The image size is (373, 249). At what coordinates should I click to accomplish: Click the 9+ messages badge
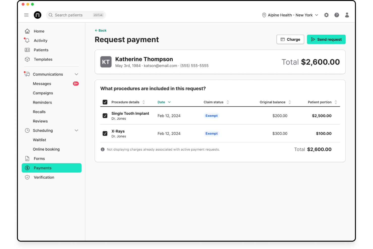click(x=76, y=84)
